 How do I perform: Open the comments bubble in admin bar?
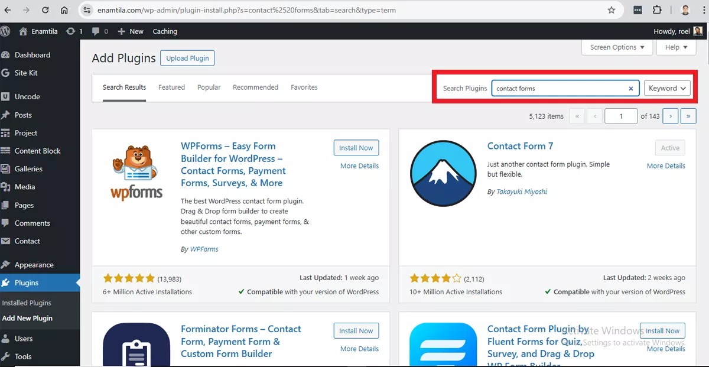100,31
